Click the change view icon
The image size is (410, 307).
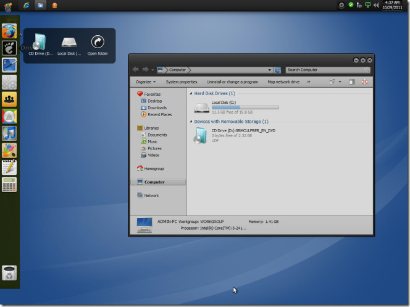coord(332,82)
